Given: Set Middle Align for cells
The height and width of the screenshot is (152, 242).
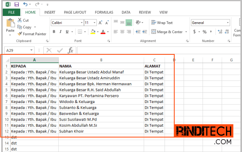Looking at the screenshot, I should pos(122,23).
